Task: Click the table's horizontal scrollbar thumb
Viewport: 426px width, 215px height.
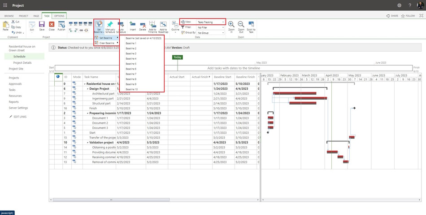Action: [111, 200]
